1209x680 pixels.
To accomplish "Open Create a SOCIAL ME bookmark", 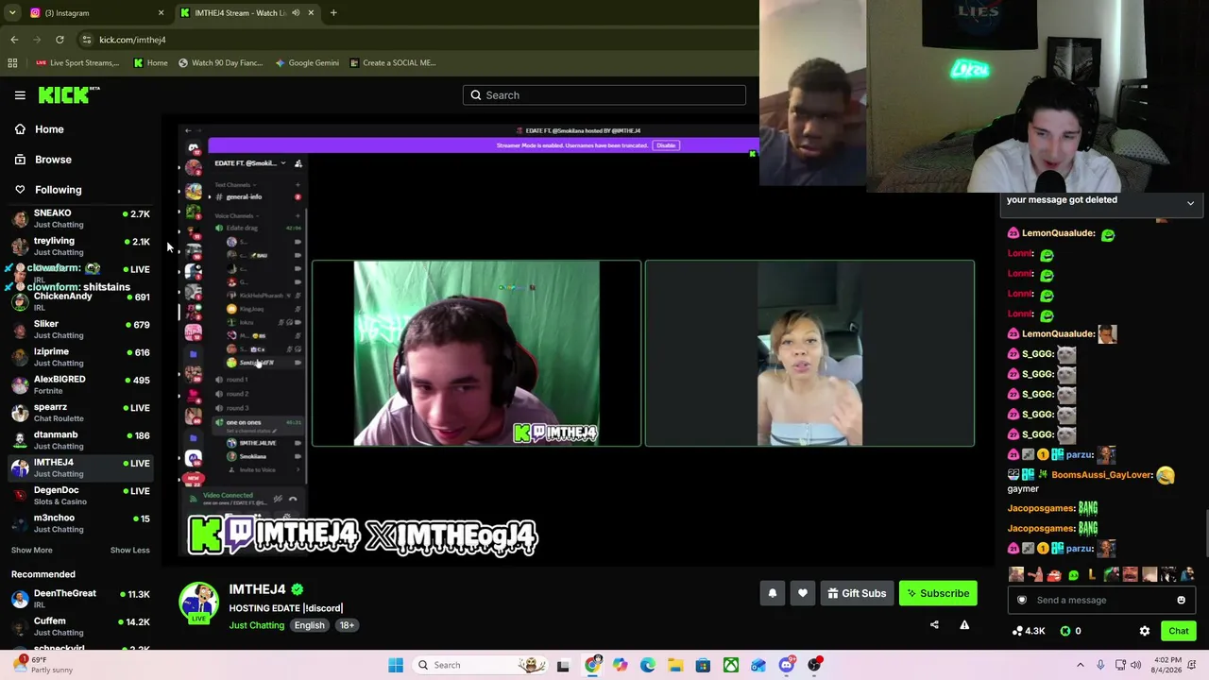I will click(393, 63).
